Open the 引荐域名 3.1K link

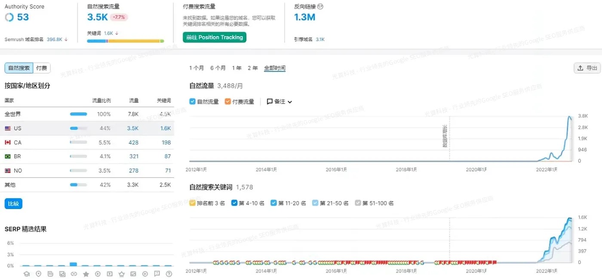point(320,39)
